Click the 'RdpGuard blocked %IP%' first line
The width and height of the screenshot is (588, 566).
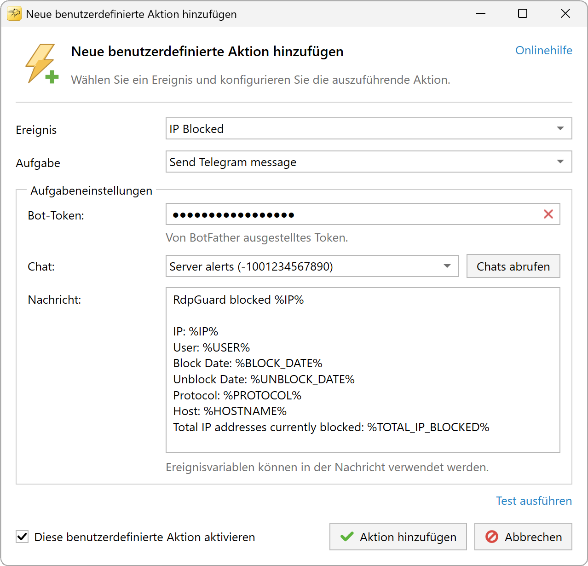click(238, 300)
